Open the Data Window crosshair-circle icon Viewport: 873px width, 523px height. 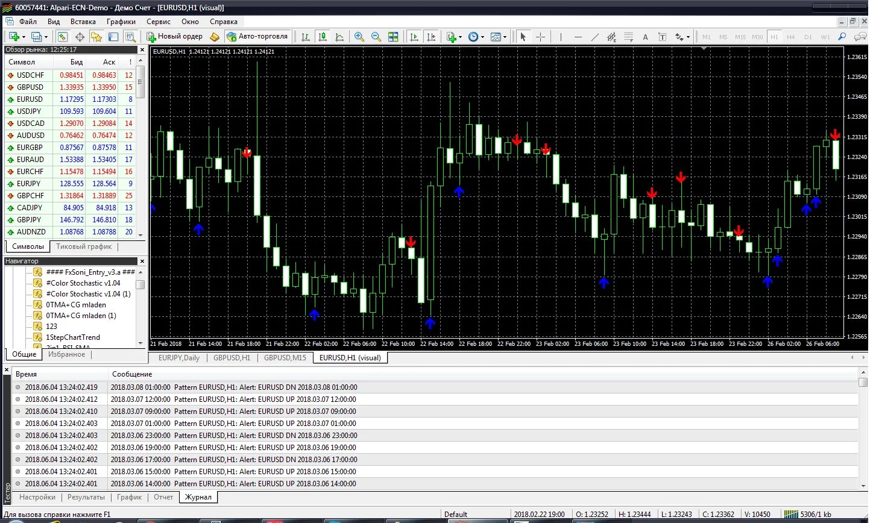80,37
